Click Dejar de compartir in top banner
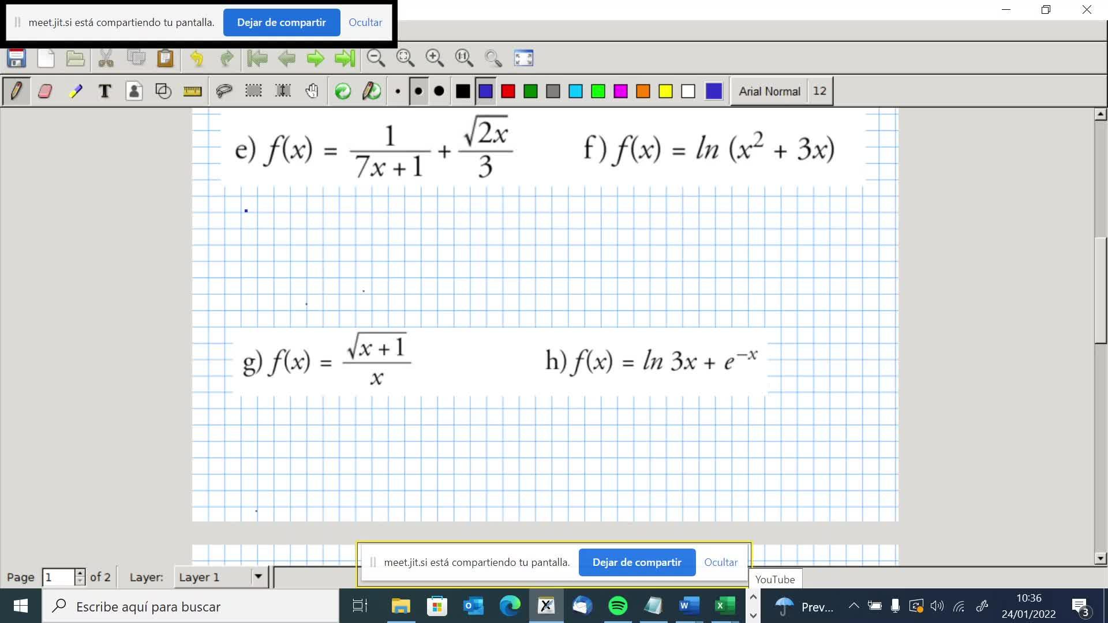This screenshot has height=623, width=1108. coord(282,22)
